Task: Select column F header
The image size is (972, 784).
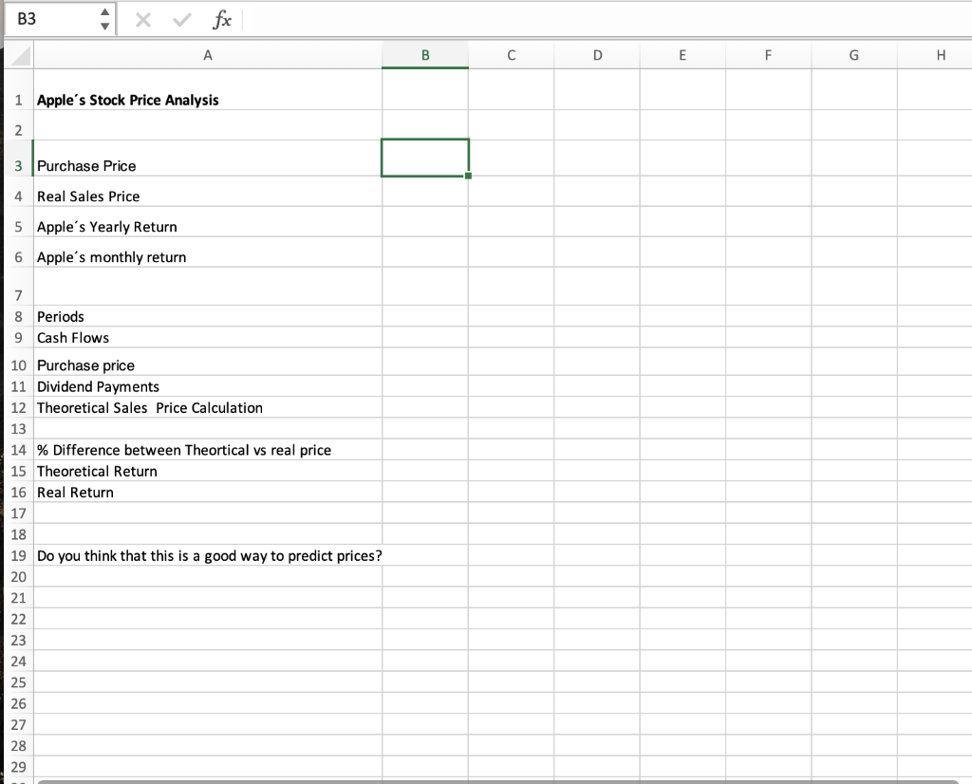Action: coord(768,55)
